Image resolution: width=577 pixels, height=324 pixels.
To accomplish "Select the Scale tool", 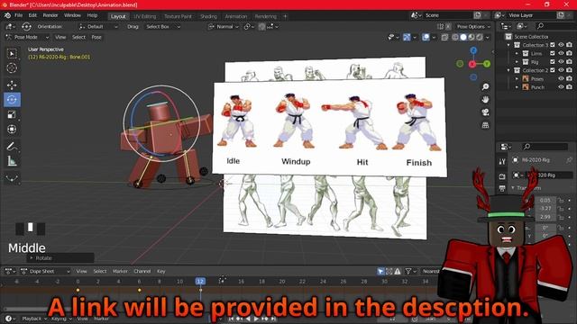I will click(x=12, y=114).
